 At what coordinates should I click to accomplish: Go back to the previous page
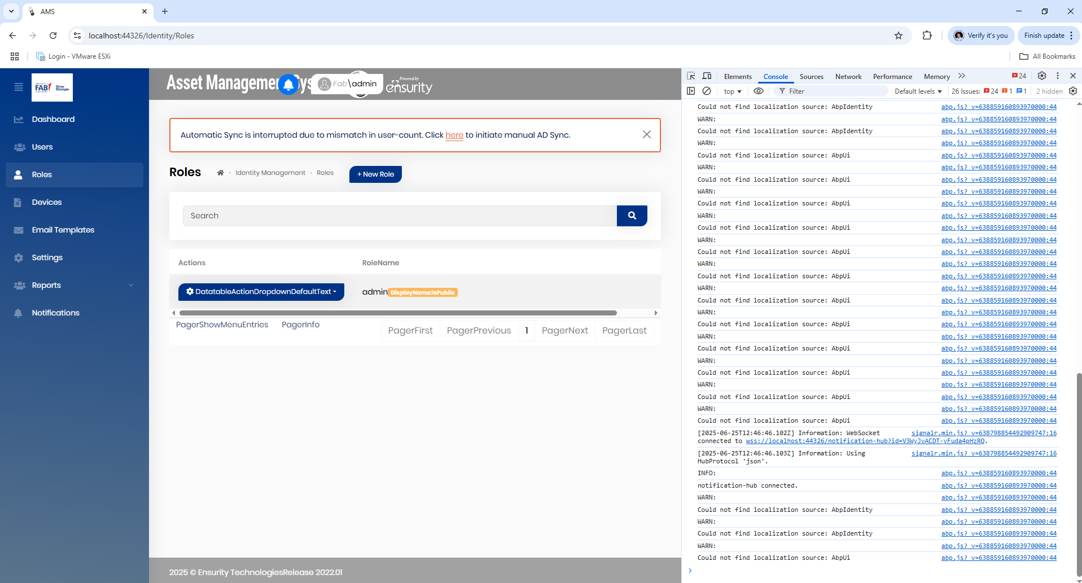(x=12, y=36)
